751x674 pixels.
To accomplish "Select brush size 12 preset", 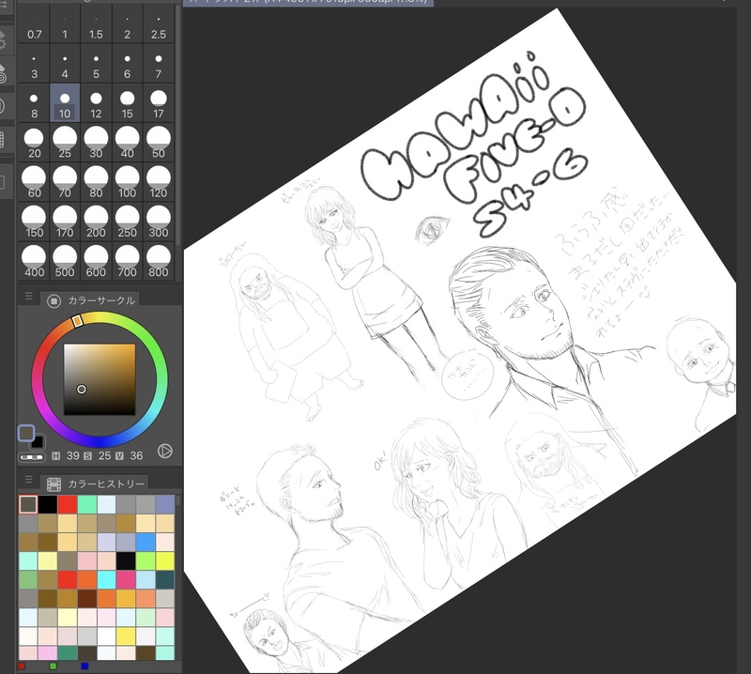I will coord(96,103).
